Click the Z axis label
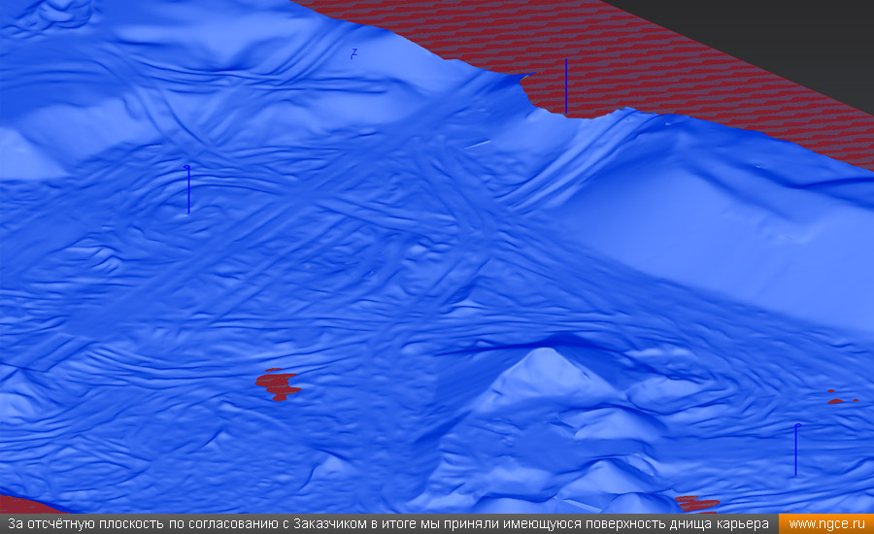Image resolution: width=874 pixels, height=534 pixels. 353,54
